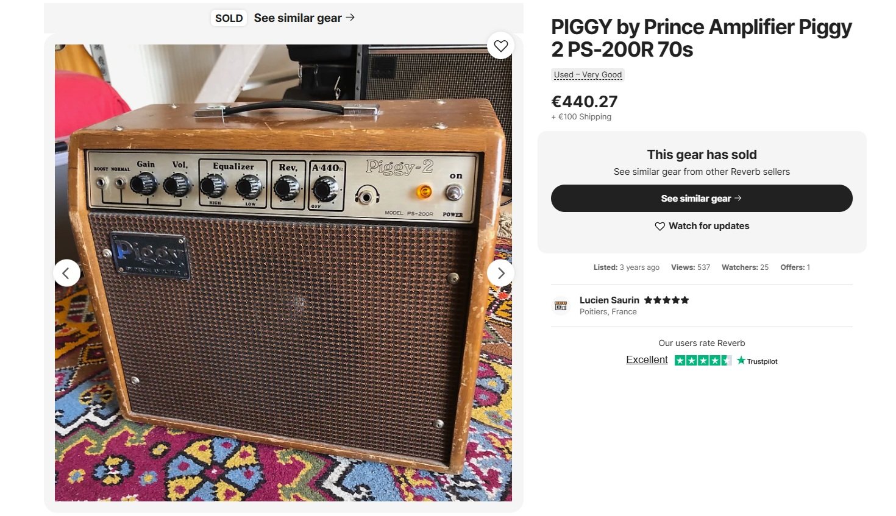Screen dimensions: 896x516
Task: Favorite this listing with the heart icon on the photo
Action: [500, 46]
